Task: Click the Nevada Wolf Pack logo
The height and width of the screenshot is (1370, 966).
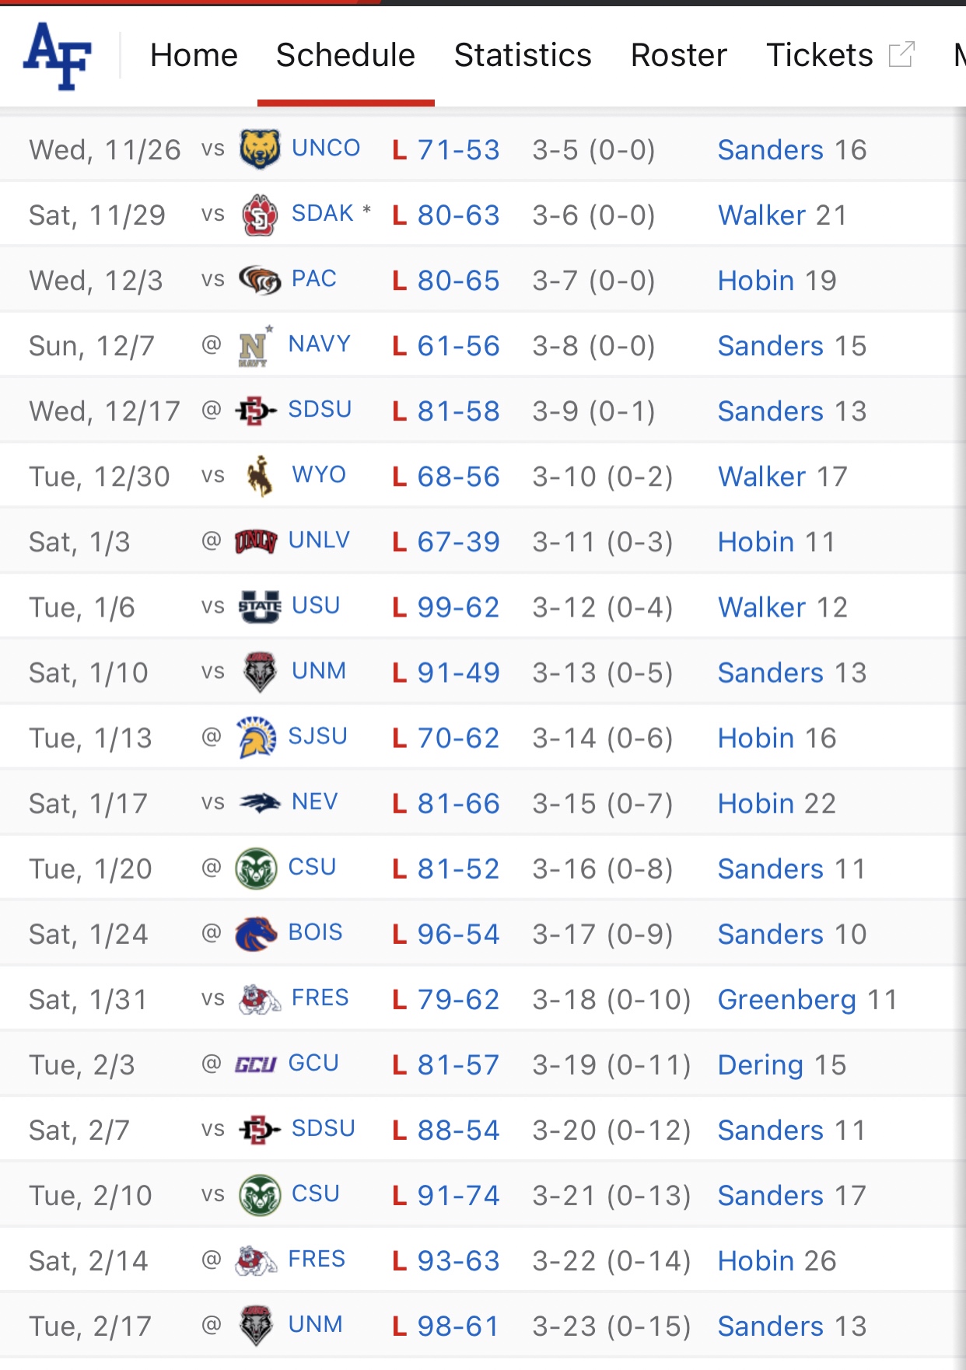Action: (x=259, y=802)
